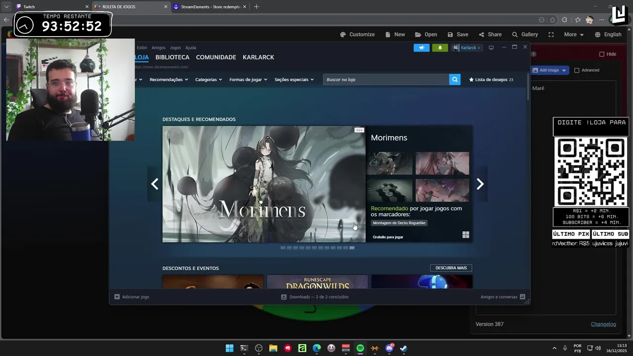Open Steam Exibir menu

[142, 47]
